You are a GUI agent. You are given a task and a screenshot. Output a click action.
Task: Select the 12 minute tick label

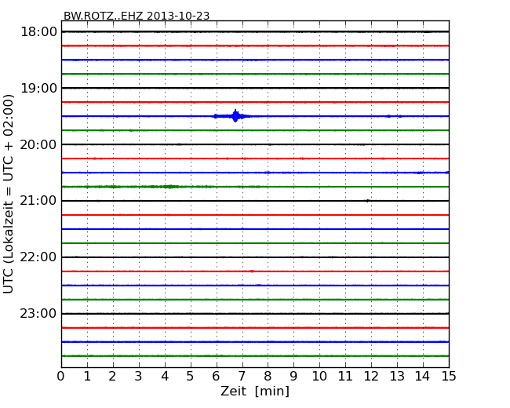click(371, 376)
